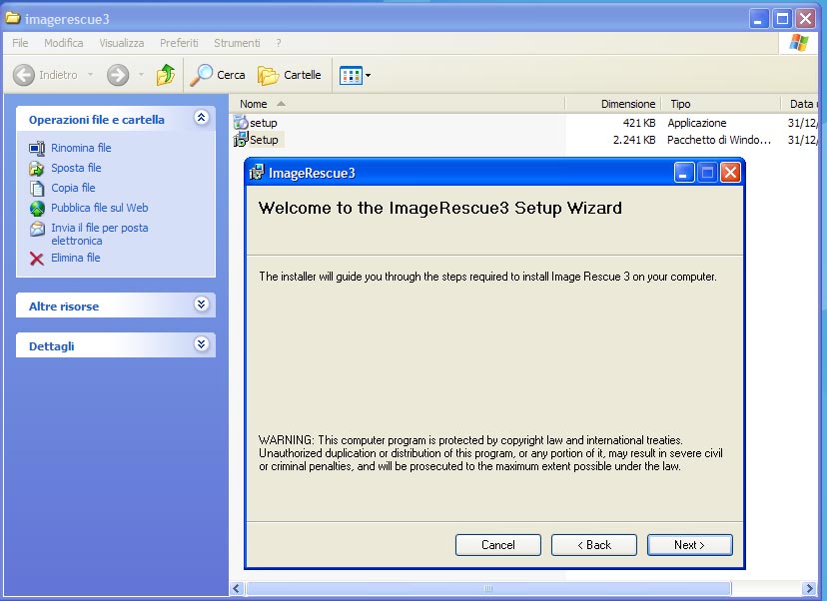Click the forward arrow icon in toolbar
The width and height of the screenshot is (827, 601).
point(118,75)
